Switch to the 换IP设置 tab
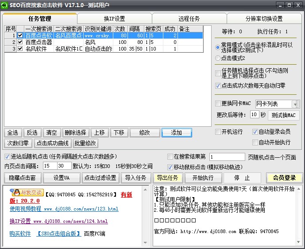The width and height of the screenshot is (305, 249). tap(115, 19)
